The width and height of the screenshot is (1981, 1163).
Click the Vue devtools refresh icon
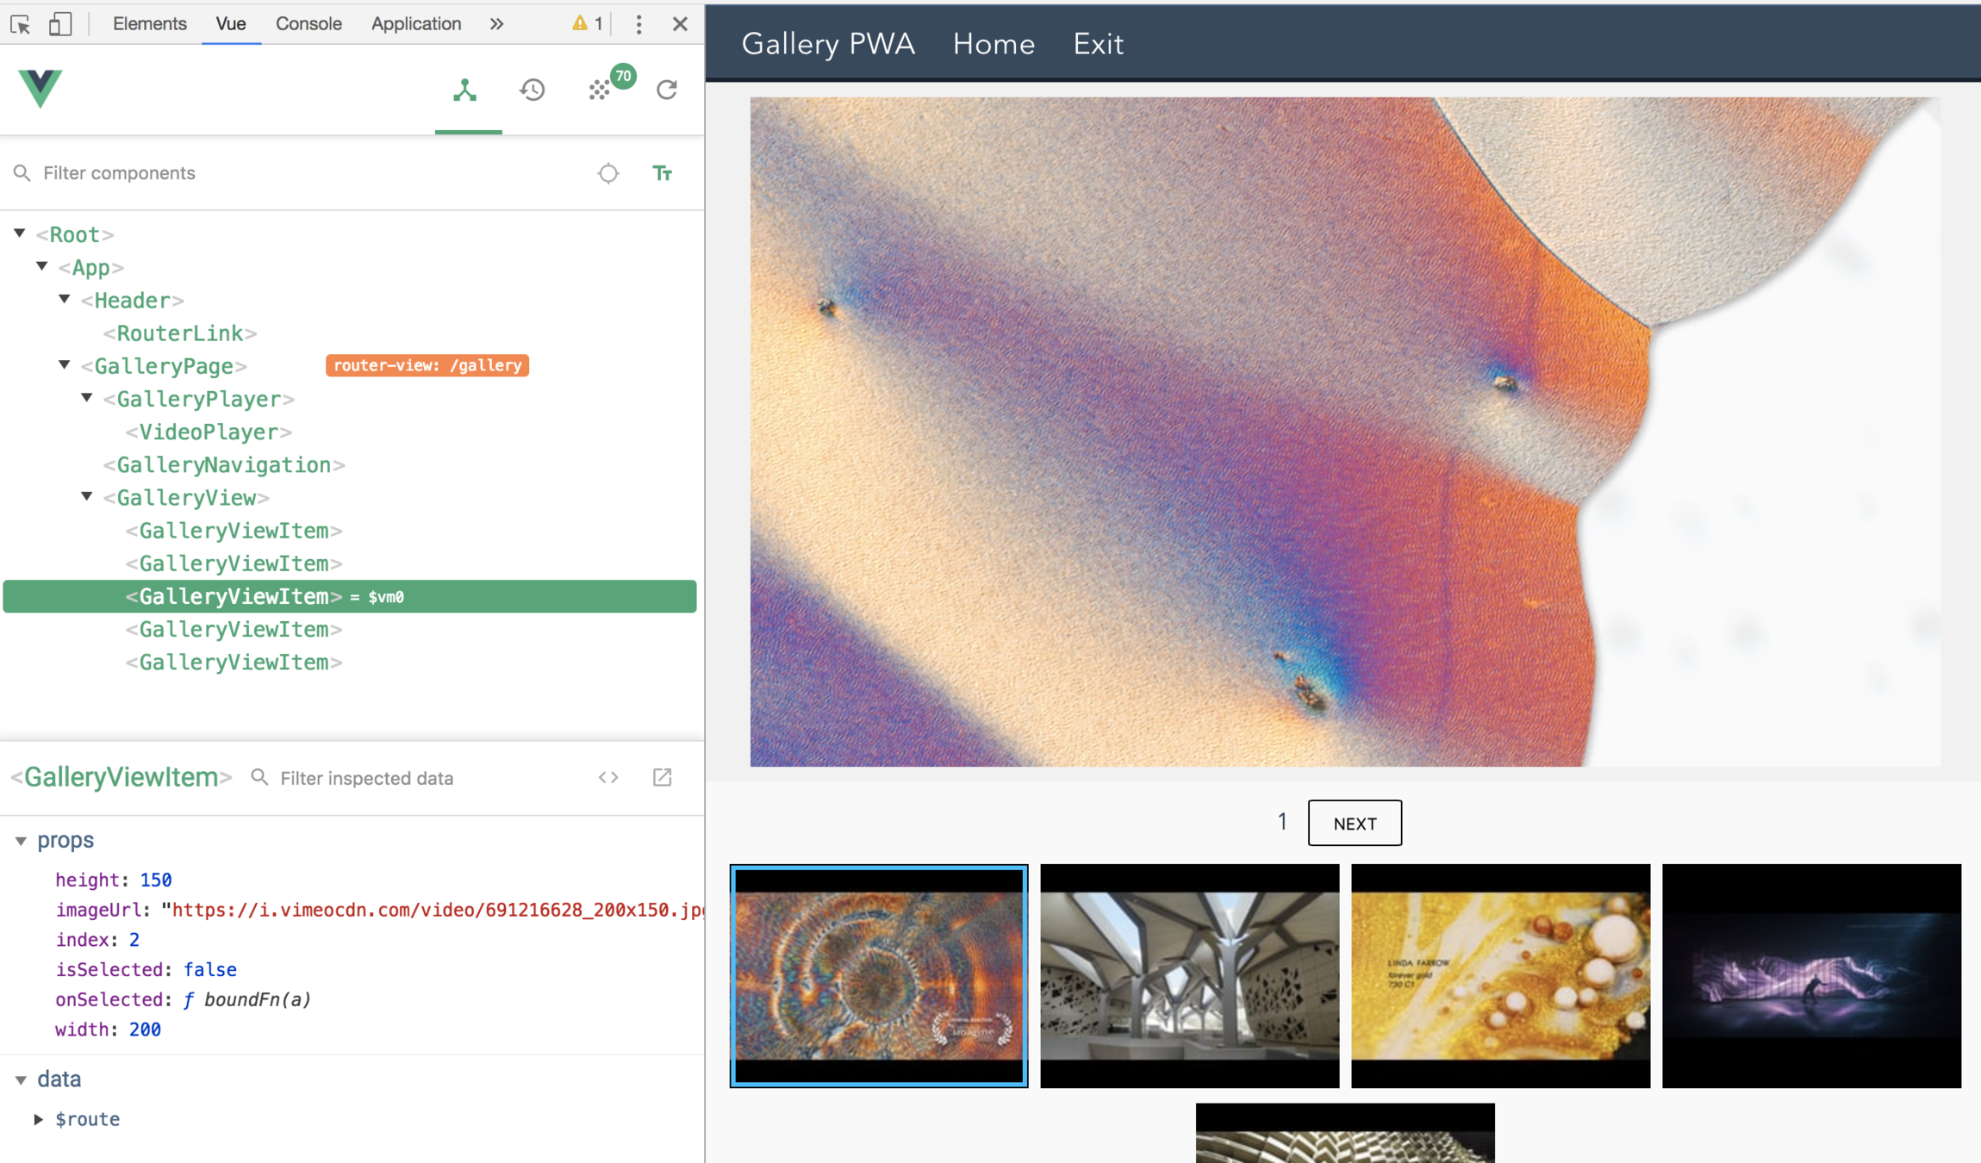pos(667,90)
